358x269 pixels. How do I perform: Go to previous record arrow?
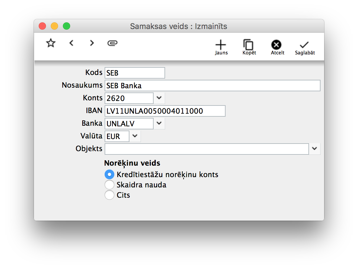71,43
